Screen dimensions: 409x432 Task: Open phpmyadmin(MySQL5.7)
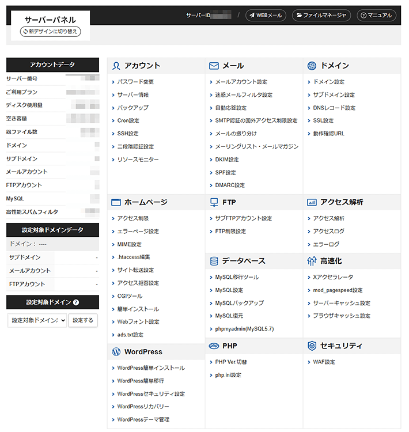click(x=244, y=329)
